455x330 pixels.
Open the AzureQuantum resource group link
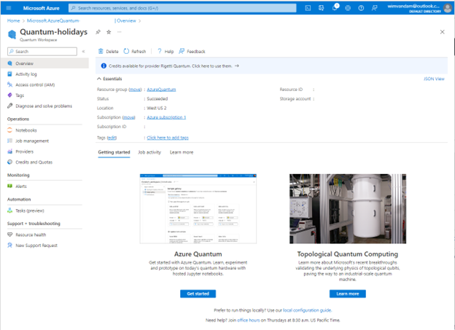coord(161,89)
